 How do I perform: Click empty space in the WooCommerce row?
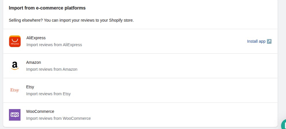coord(173,115)
